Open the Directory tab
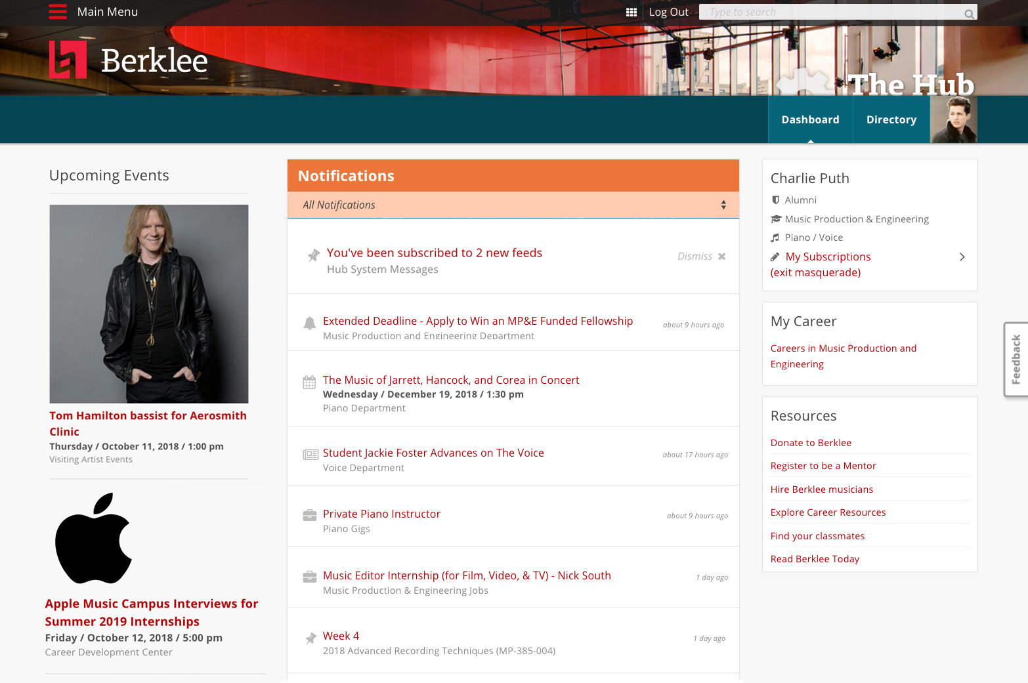The image size is (1028, 683). [891, 119]
